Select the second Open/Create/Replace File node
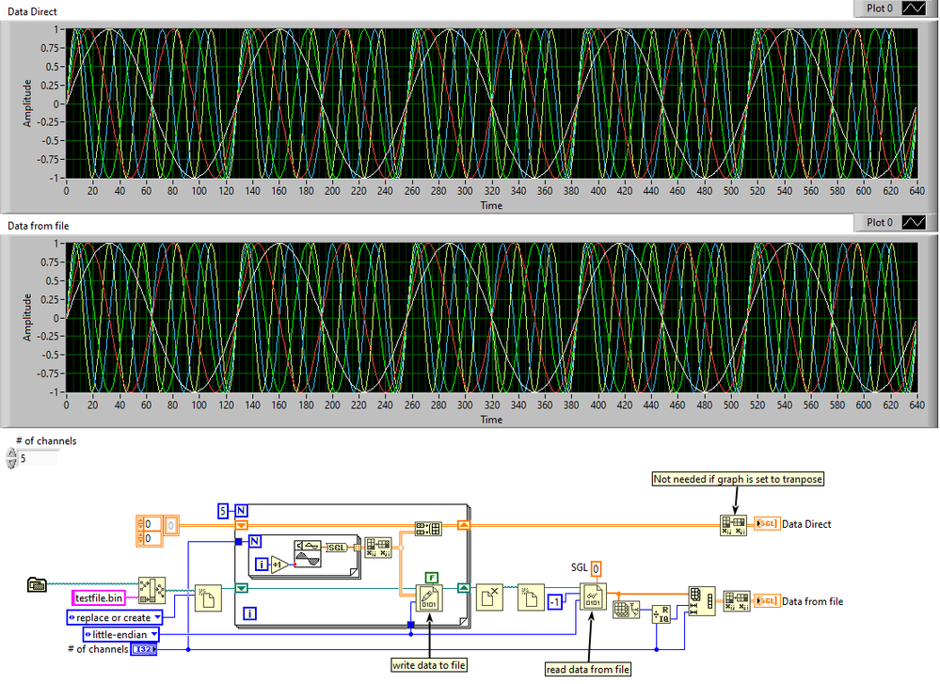 [531, 597]
